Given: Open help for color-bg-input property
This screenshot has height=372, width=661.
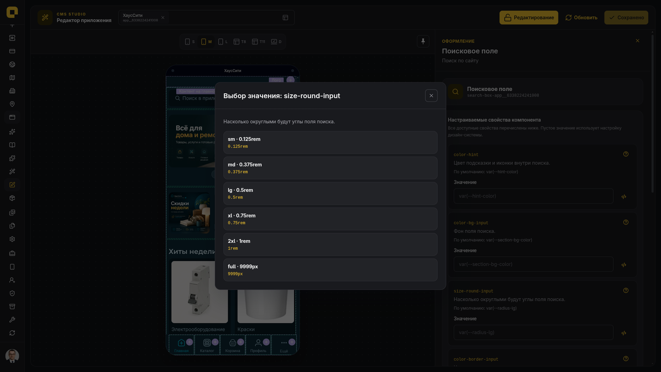Looking at the screenshot, I should coord(626,222).
